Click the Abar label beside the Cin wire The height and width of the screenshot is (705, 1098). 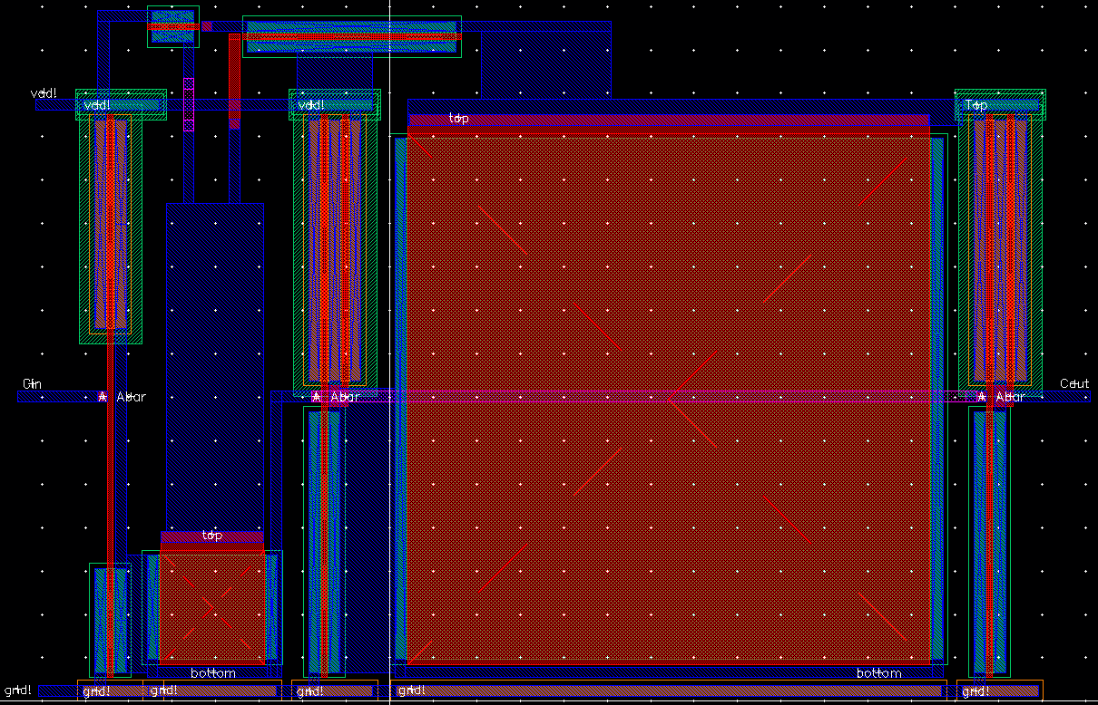coord(131,397)
